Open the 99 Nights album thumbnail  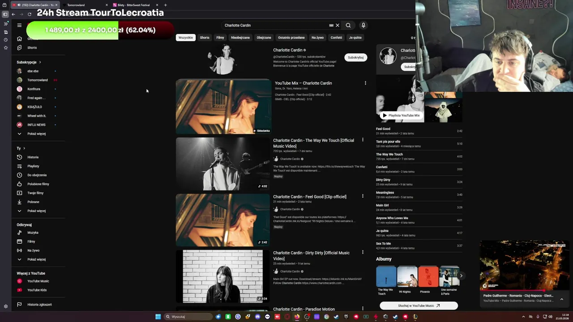[x=407, y=276]
